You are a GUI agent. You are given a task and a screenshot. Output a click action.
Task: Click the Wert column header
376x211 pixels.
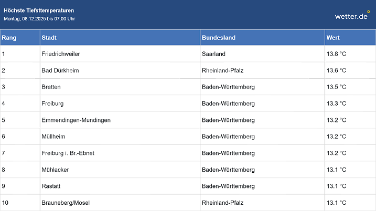[333, 38]
